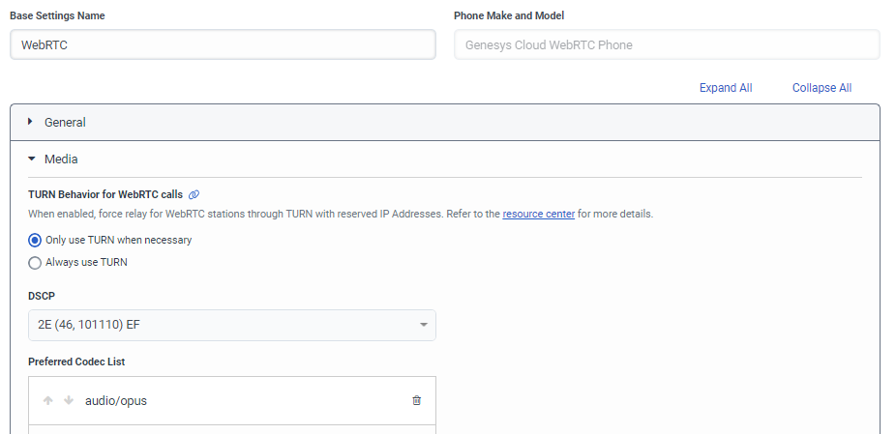The width and height of the screenshot is (896, 434).
Task: Click the link icon beside TURN Behavior
Action: tap(194, 194)
